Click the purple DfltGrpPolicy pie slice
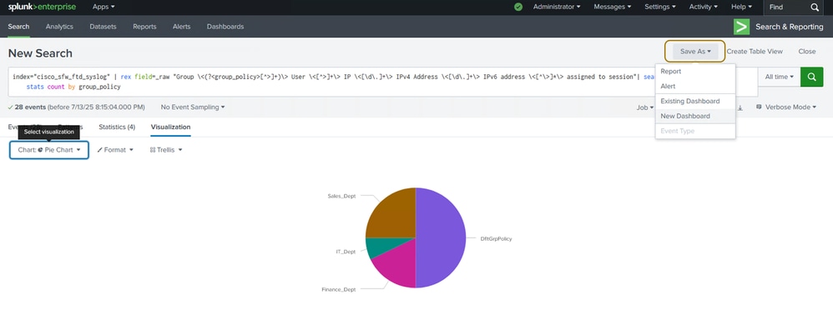The width and height of the screenshot is (833, 310). tap(441, 237)
